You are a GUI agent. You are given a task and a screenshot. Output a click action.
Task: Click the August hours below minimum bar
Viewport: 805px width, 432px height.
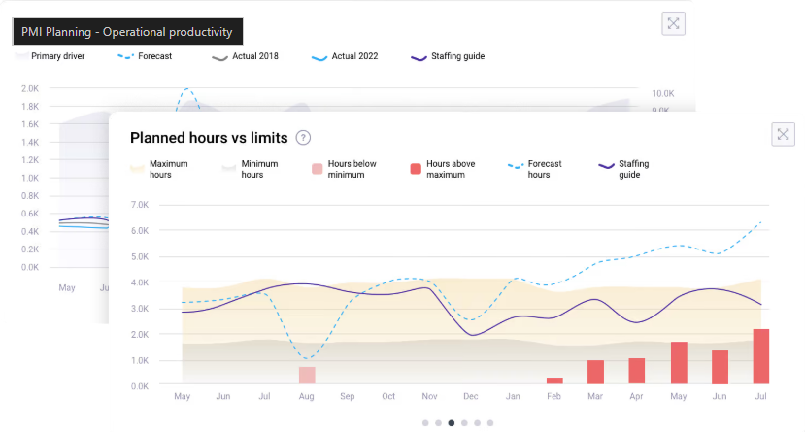point(307,376)
